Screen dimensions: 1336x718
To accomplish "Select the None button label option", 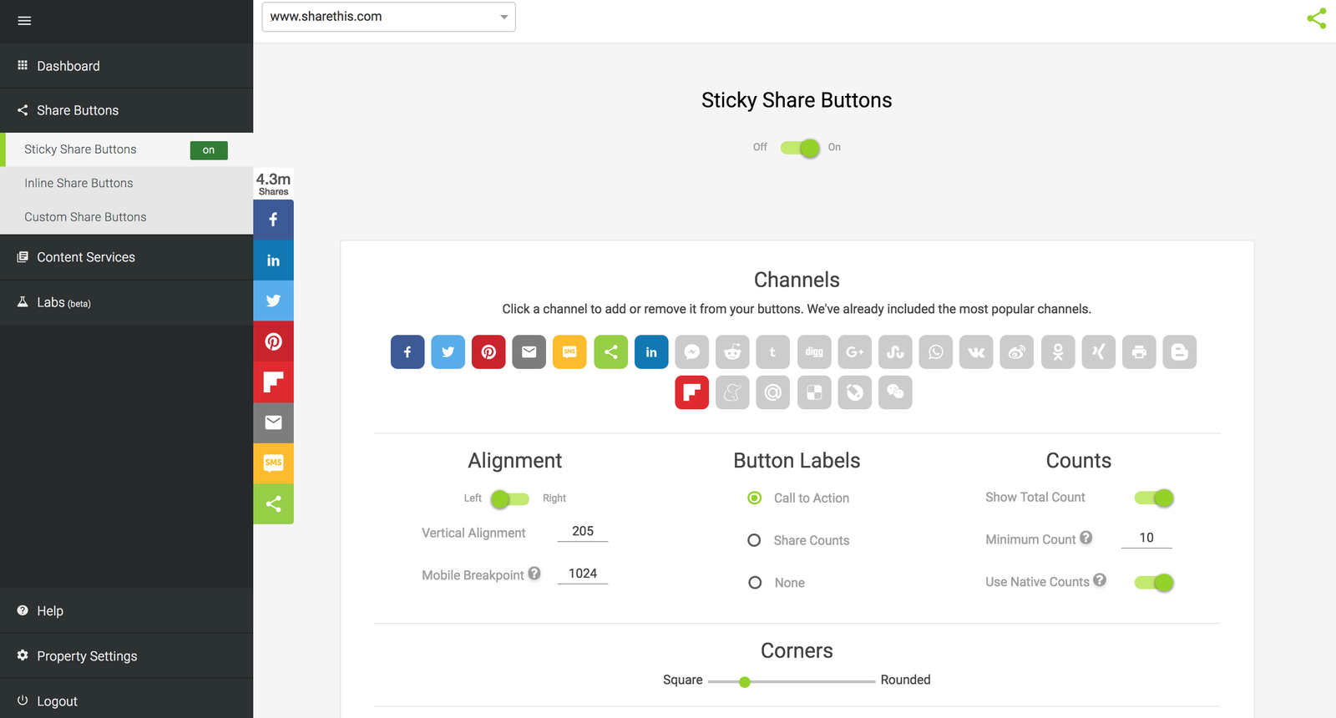I will pyautogui.click(x=754, y=583).
